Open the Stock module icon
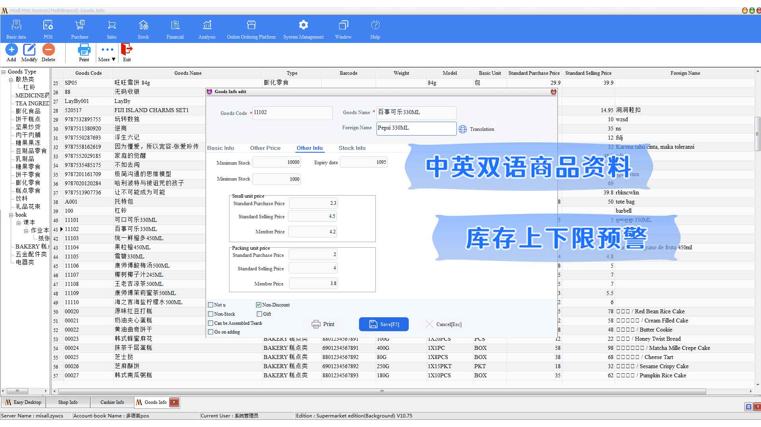Image resolution: width=761 pixels, height=427 pixels. [x=144, y=25]
